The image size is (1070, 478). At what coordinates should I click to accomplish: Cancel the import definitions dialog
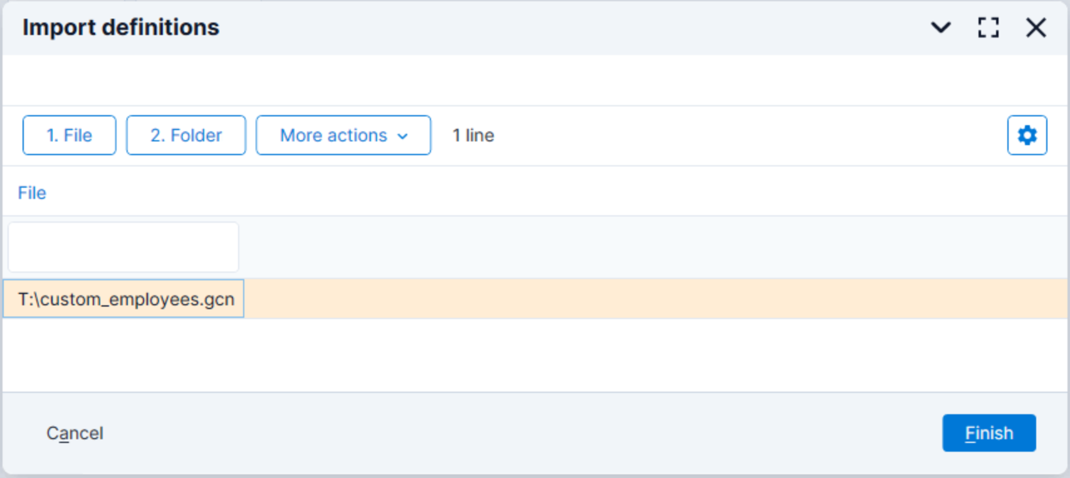(75, 433)
